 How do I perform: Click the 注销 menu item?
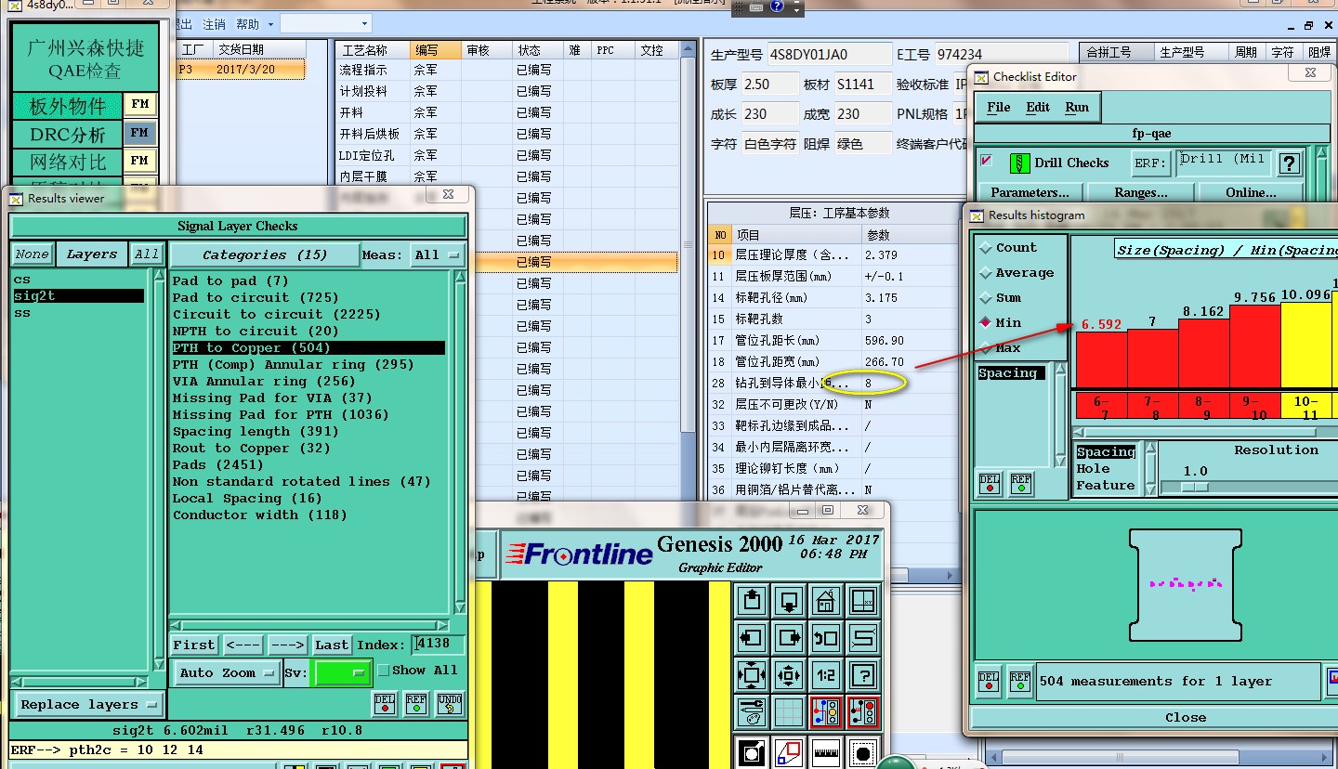[x=214, y=24]
